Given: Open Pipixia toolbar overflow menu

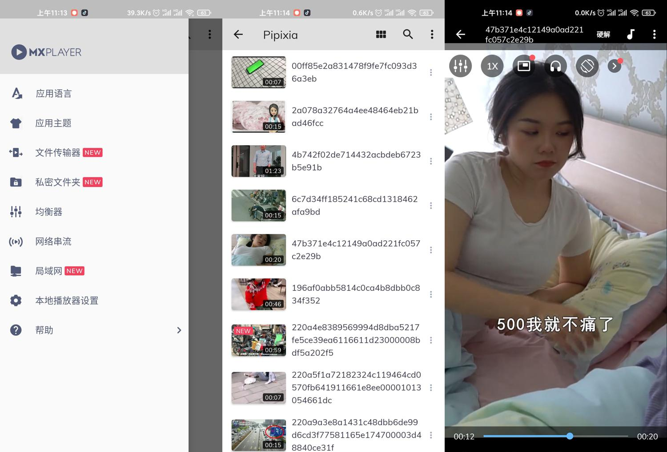Looking at the screenshot, I should [x=432, y=34].
